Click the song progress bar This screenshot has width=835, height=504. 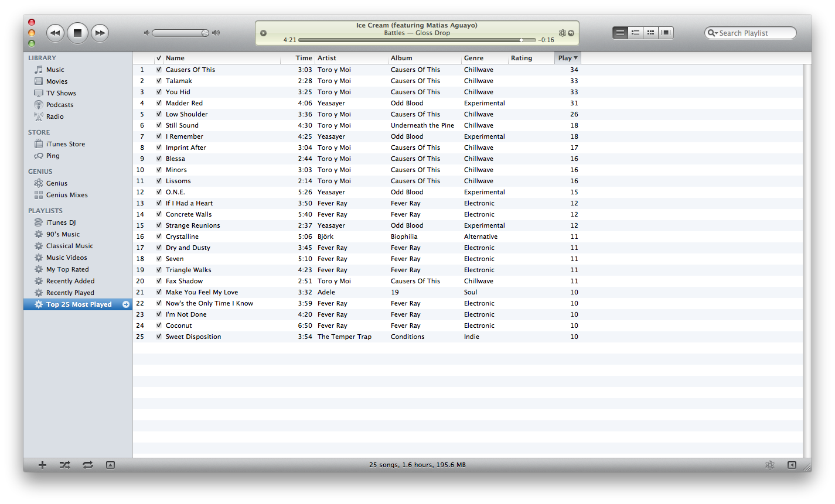[417, 40]
